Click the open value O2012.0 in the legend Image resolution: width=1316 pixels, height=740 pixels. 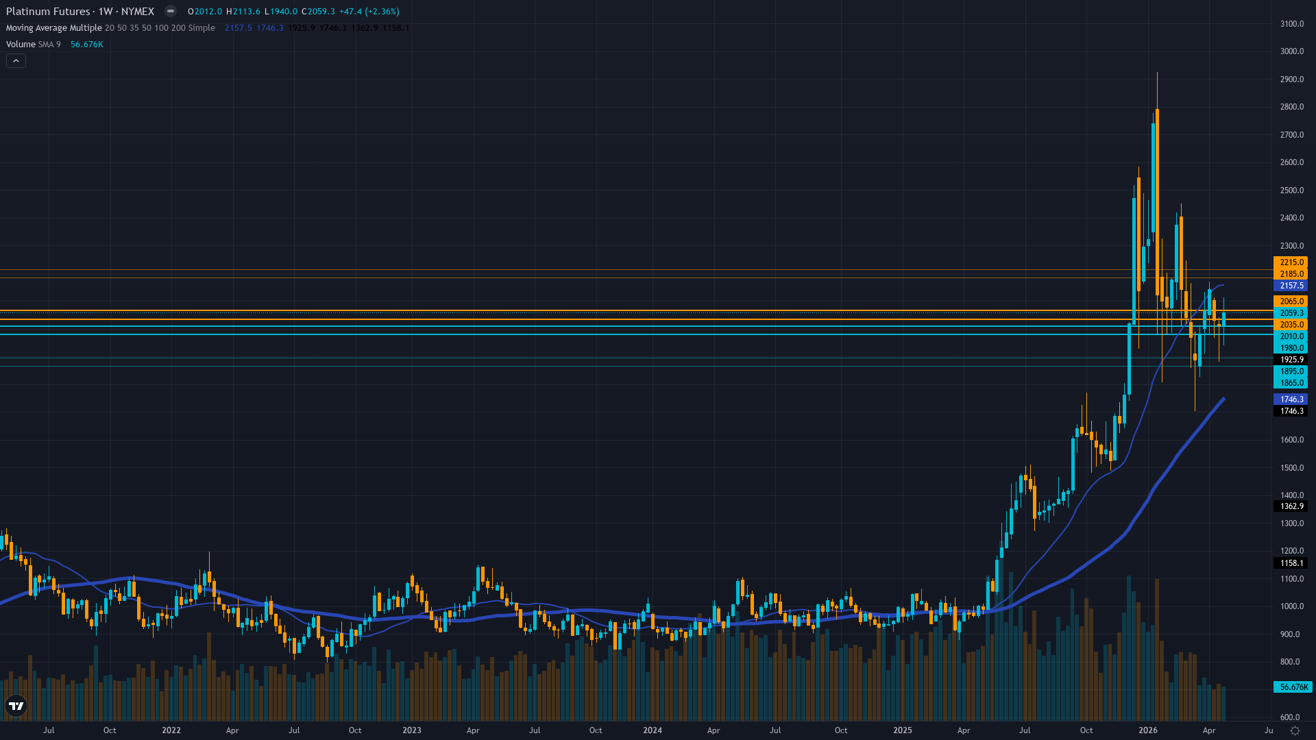[x=205, y=12]
